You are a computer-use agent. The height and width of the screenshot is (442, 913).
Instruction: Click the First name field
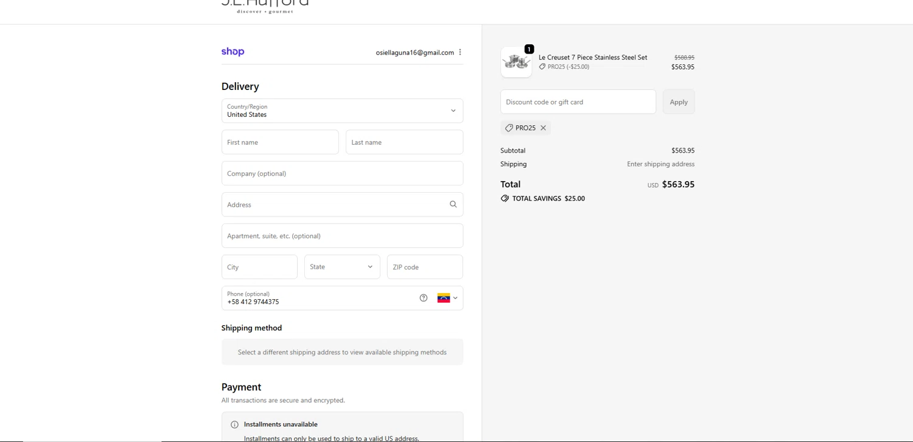[280, 142]
